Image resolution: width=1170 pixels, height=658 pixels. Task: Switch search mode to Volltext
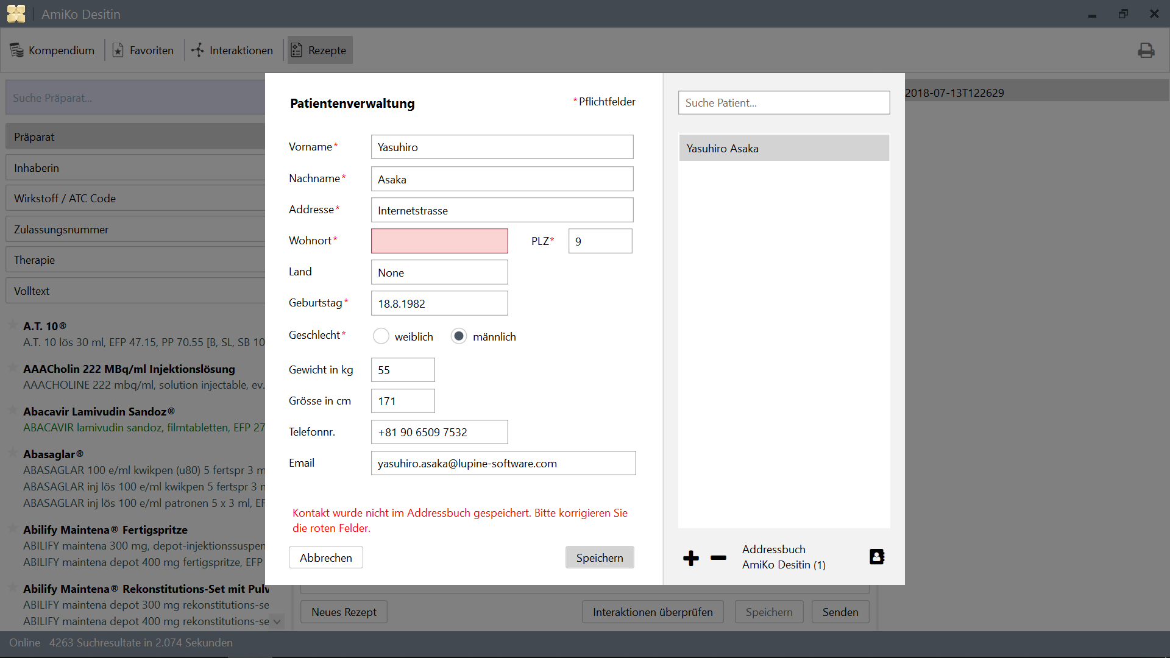point(135,291)
